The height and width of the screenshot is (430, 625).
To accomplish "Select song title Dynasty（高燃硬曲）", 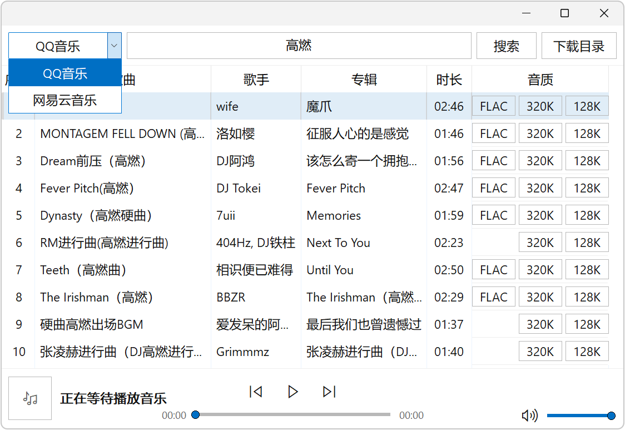I will click(x=96, y=215).
